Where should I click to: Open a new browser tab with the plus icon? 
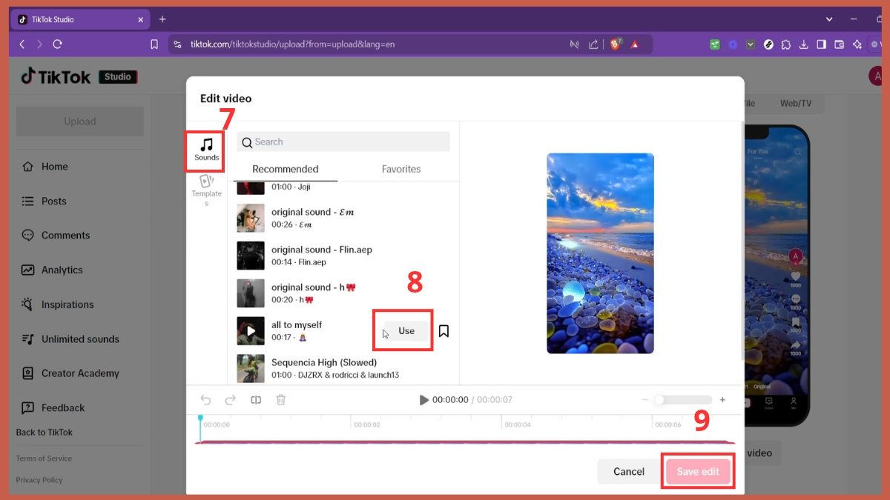[162, 19]
